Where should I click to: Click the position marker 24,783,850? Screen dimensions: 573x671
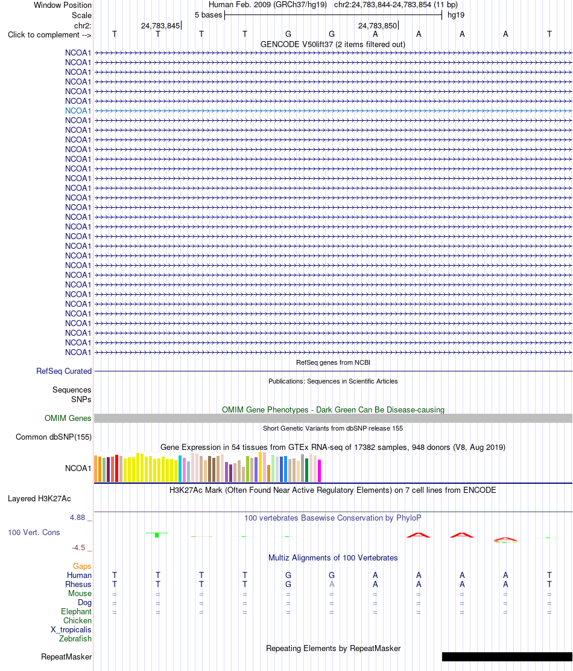coord(378,26)
